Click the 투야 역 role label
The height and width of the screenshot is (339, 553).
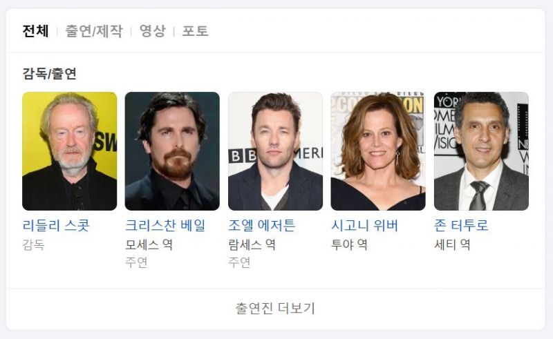pos(349,244)
